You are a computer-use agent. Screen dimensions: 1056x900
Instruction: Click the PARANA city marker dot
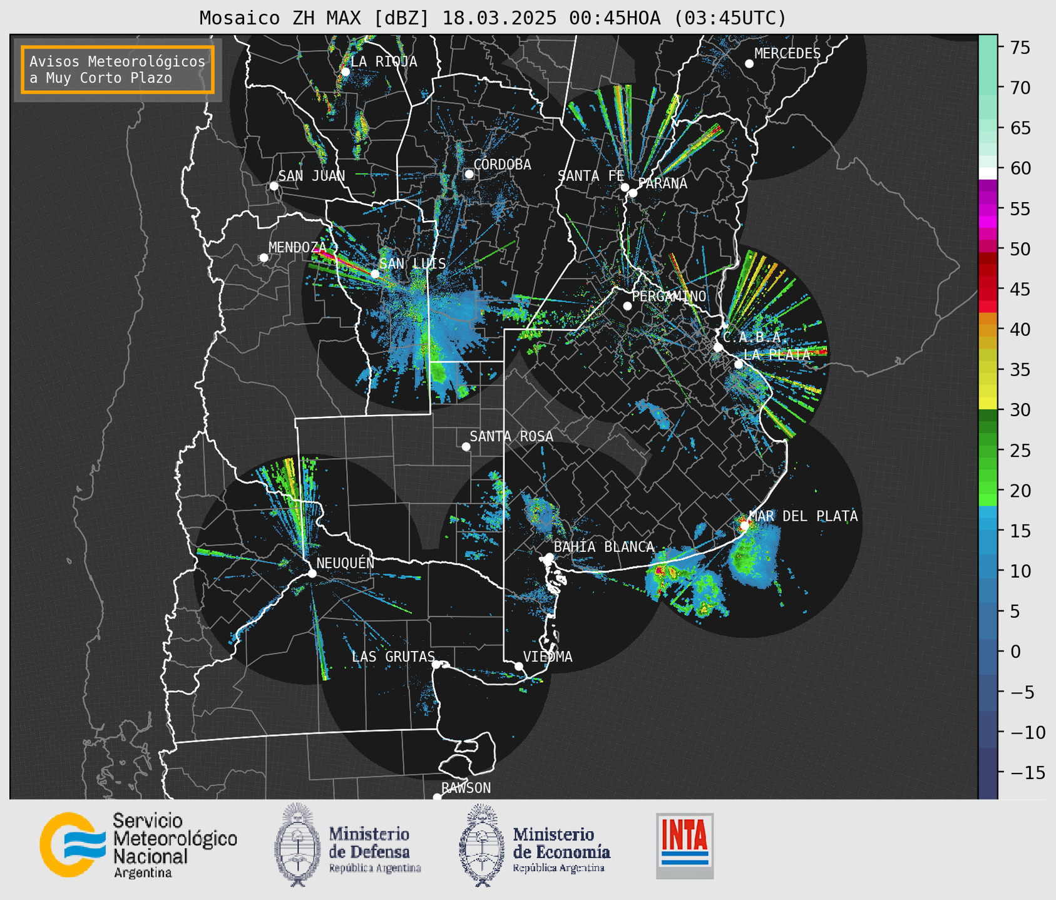tap(633, 193)
